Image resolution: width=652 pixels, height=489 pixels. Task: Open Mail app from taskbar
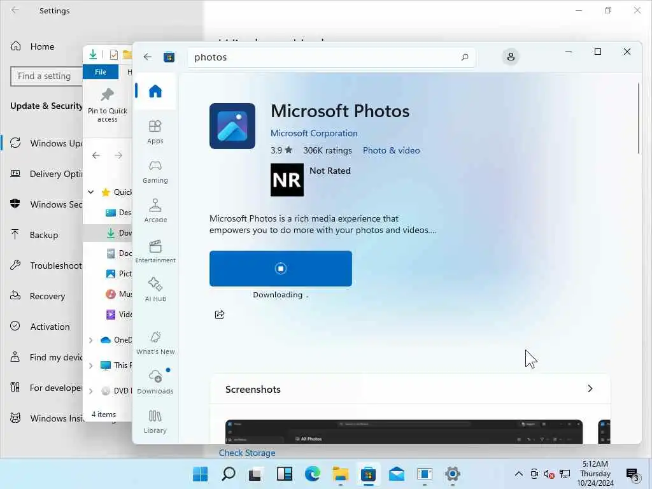(396, 474)
